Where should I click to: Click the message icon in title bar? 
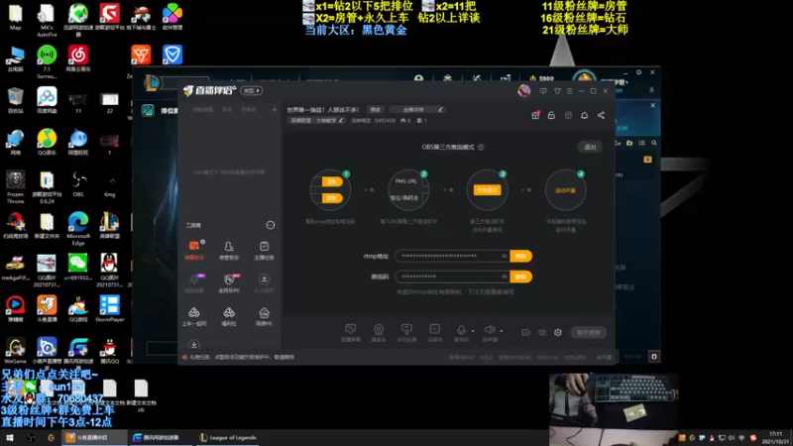(543, 91)
